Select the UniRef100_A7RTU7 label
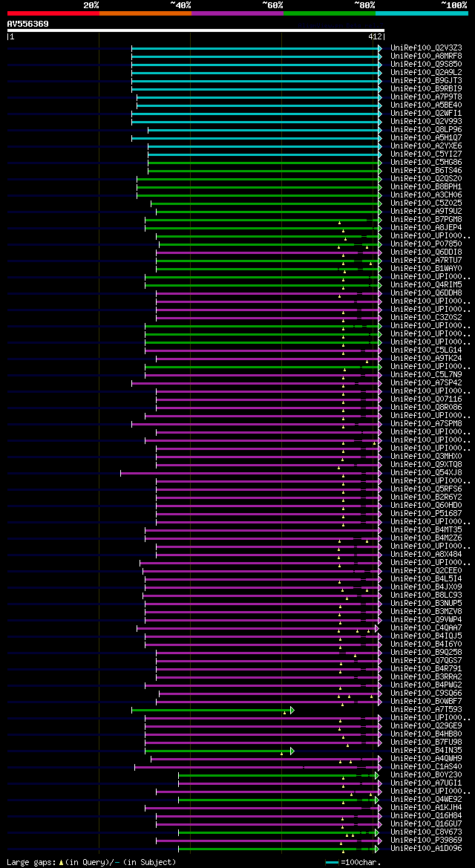 point(426,261)
